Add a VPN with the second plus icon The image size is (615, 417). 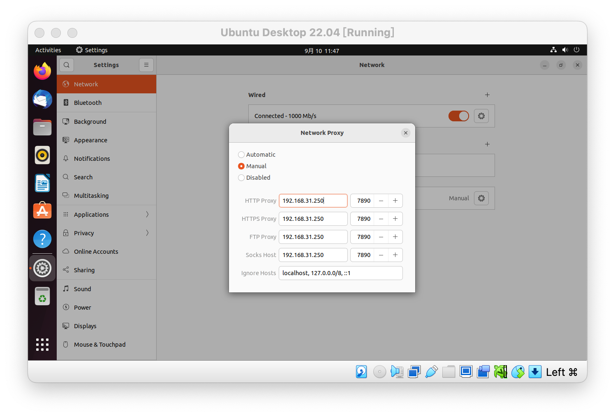(487, 144)
